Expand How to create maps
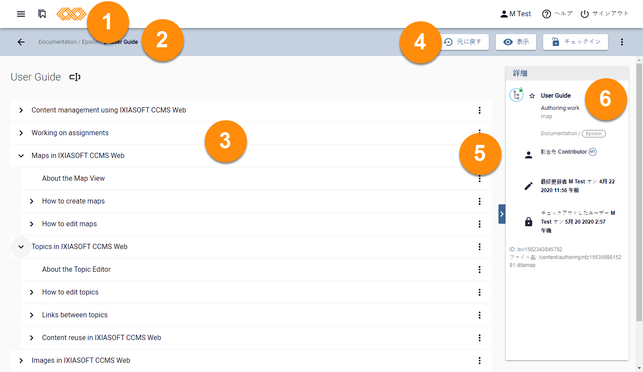The image size is (643, 372). pyautogui.click(x=32, y=201)
